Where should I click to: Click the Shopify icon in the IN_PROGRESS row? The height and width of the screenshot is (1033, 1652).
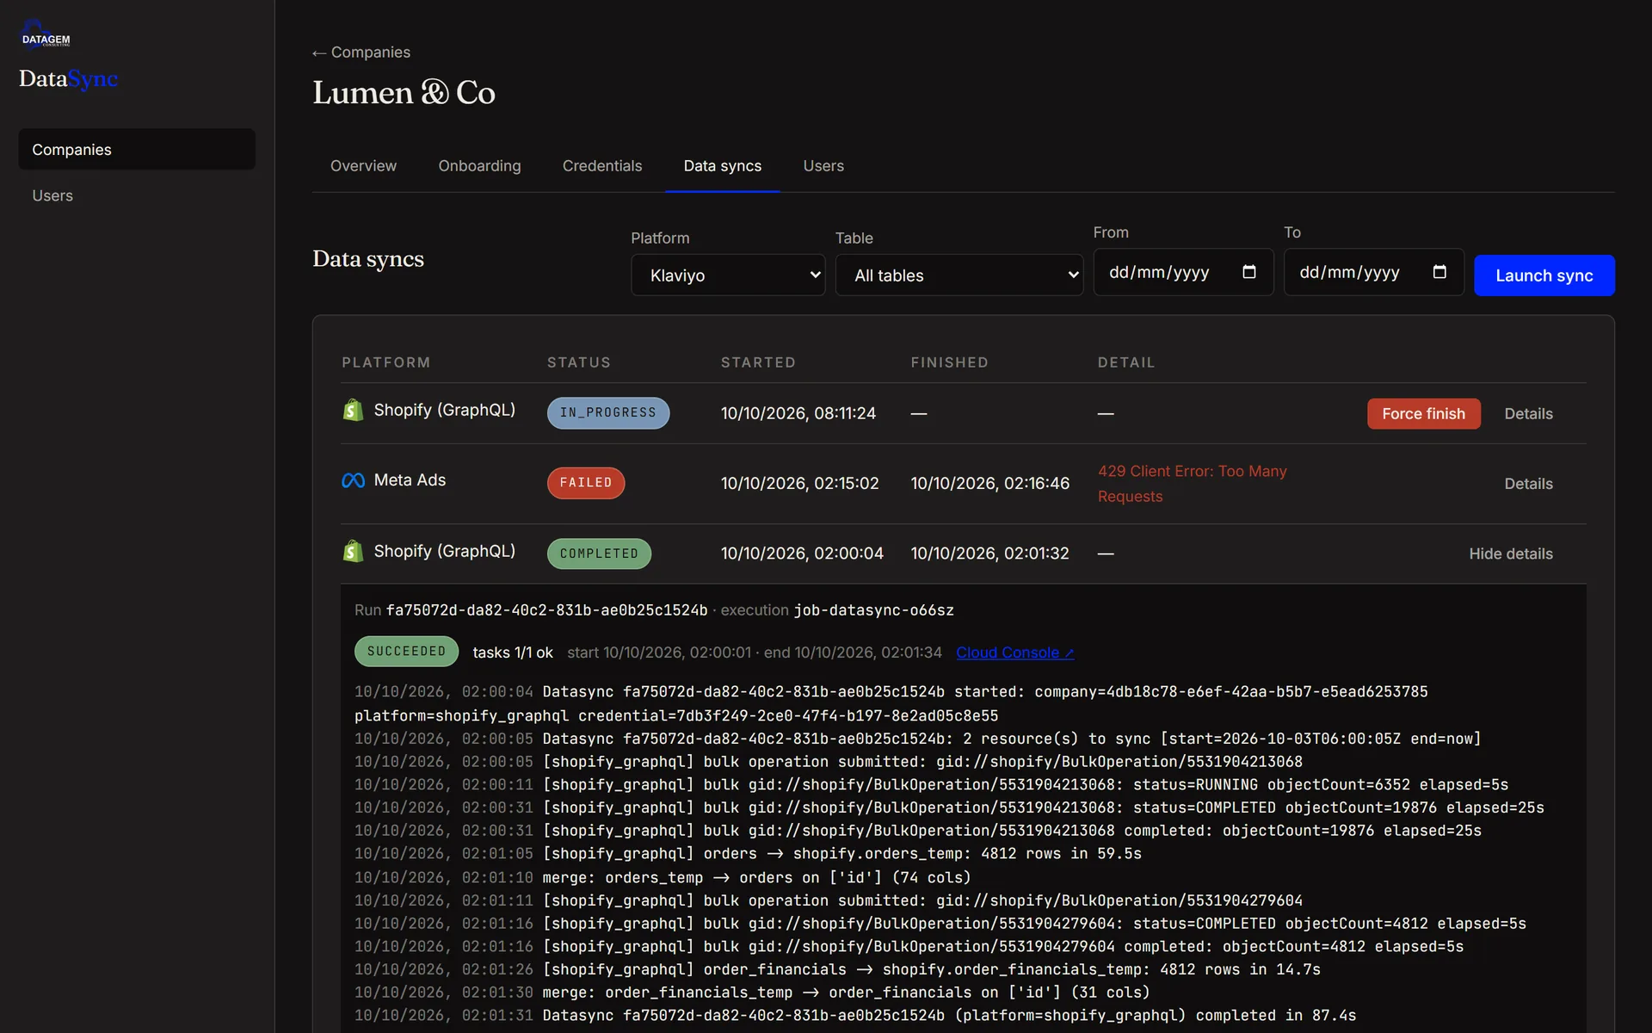click(353, 411)
